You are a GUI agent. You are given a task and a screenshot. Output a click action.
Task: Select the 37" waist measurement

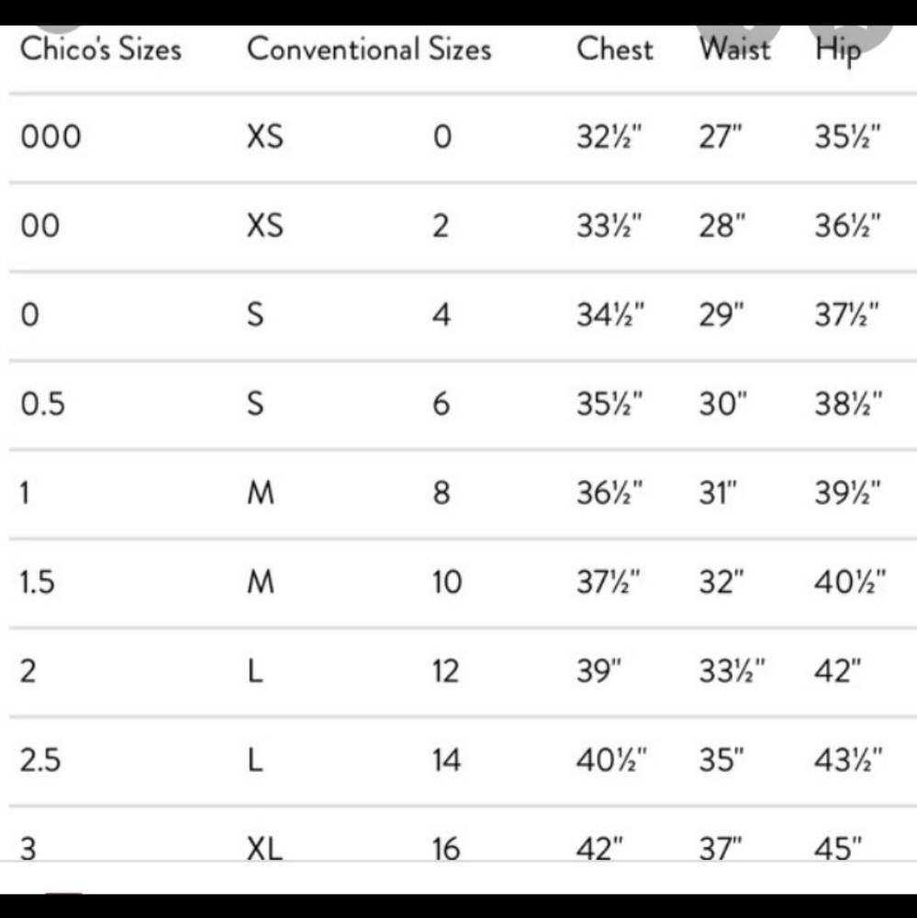720,849
